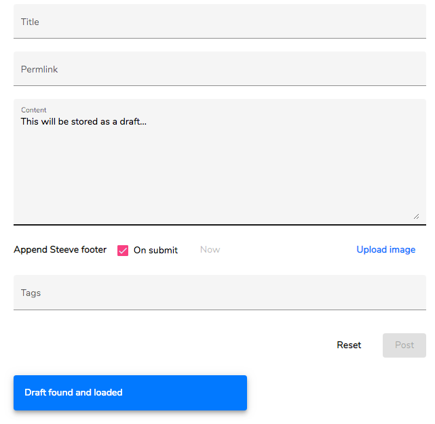The image size is (435, 424).
Task: Click the small 'Content' label
Action: [34, 110]
